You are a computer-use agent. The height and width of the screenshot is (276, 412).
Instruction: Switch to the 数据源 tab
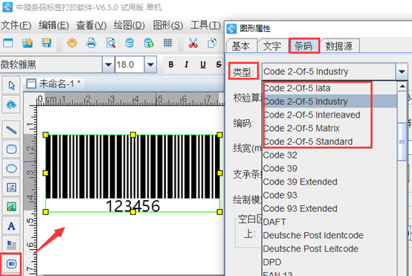pyautogui.click(x=339, y=46)
